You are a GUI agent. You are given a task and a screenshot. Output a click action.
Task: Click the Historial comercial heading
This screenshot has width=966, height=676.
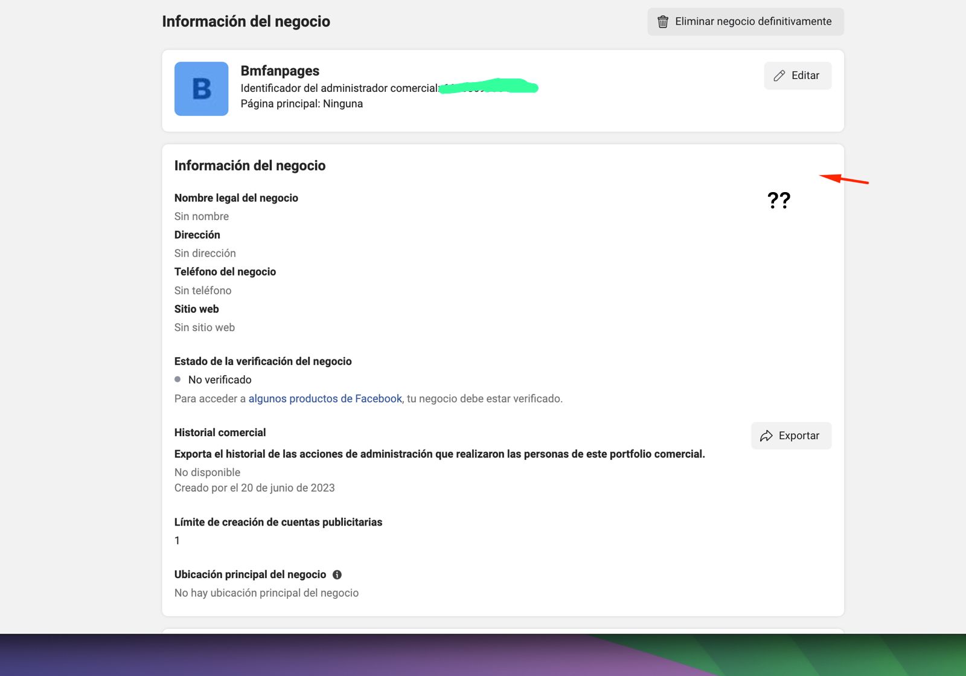[x=220, y=433]
